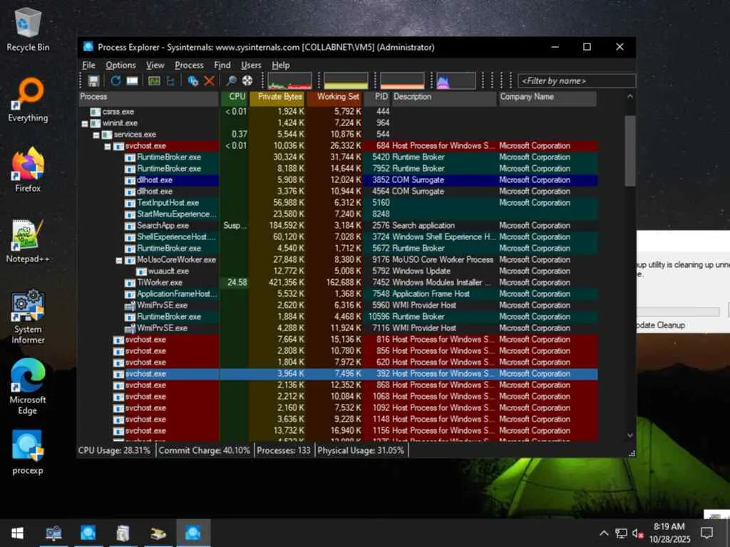Click the CPU Usage status bar entry

click(x=115, y=450)
